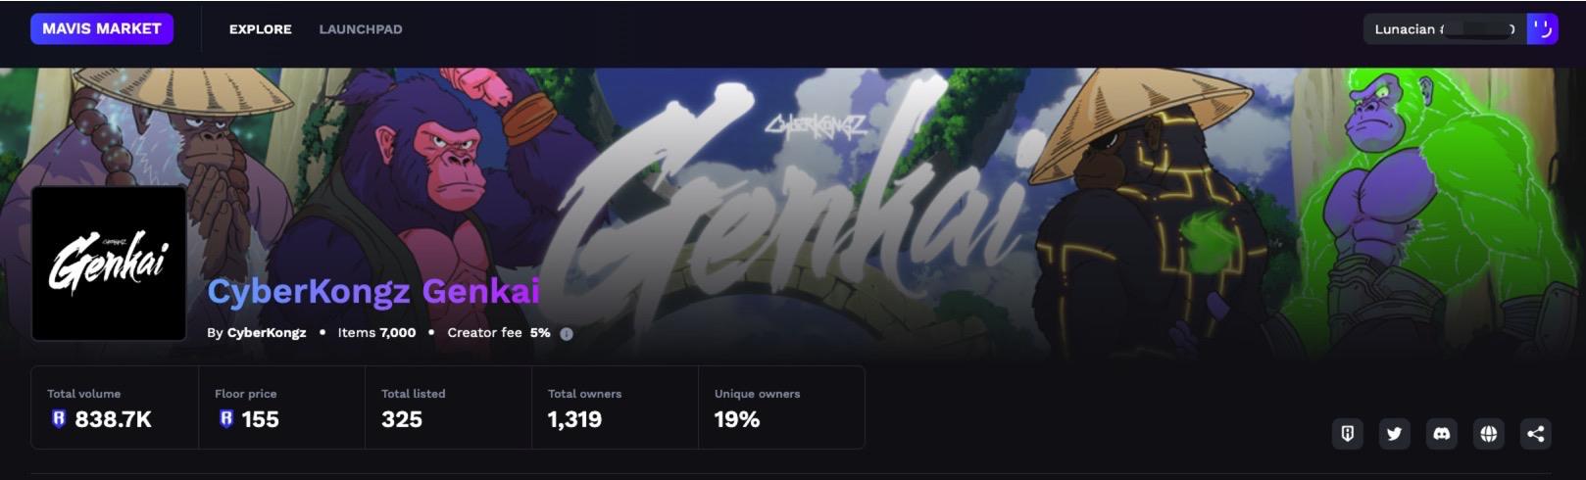1586x480 pixels.
Task: Open the collection's Discord server
Action: [x=1441, y=433]
